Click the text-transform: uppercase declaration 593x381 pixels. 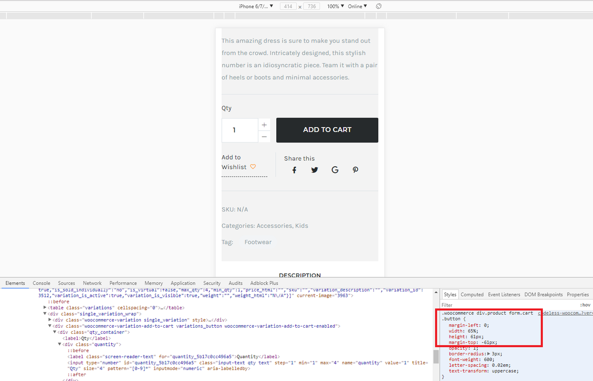click(483, 371)
